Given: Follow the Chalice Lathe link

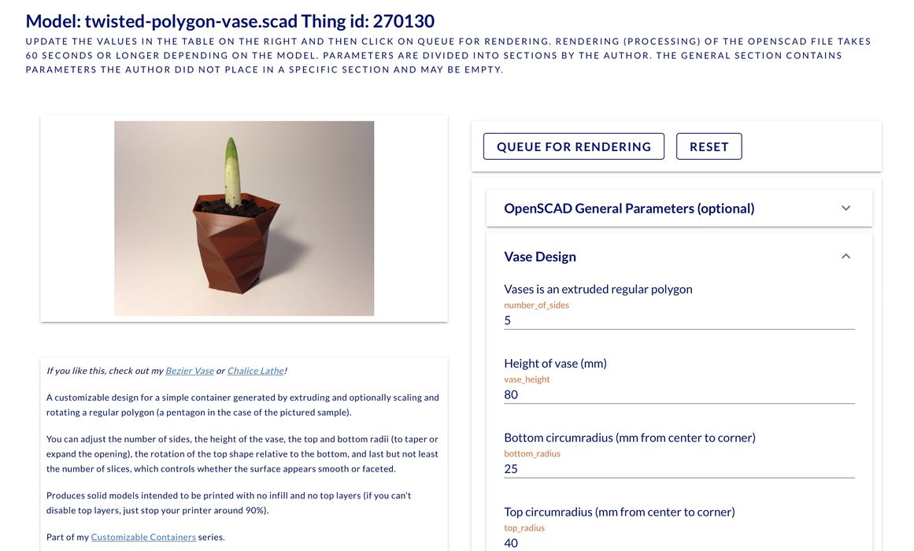Looking at the screenshot, I should [x=255, y=371].
